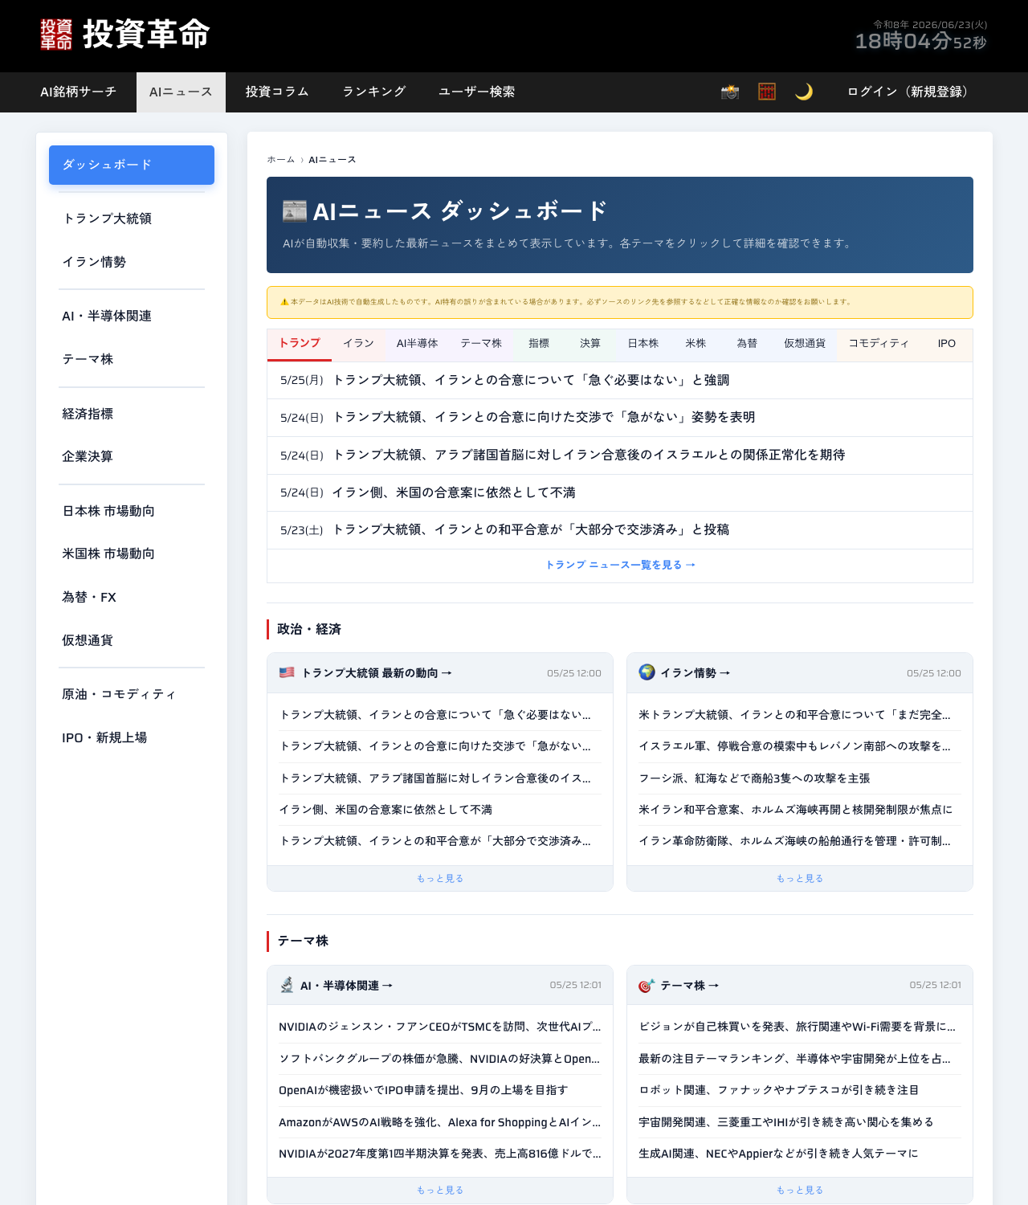Open イラン情勢 in the sidebar
1028x1205 pixels.
(x=132, y=262)
